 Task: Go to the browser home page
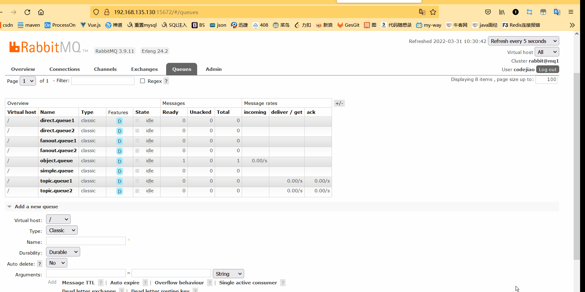(41, 12)
